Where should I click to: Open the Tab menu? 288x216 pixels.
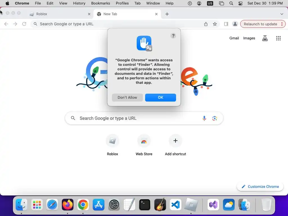[x=137, y=3]
